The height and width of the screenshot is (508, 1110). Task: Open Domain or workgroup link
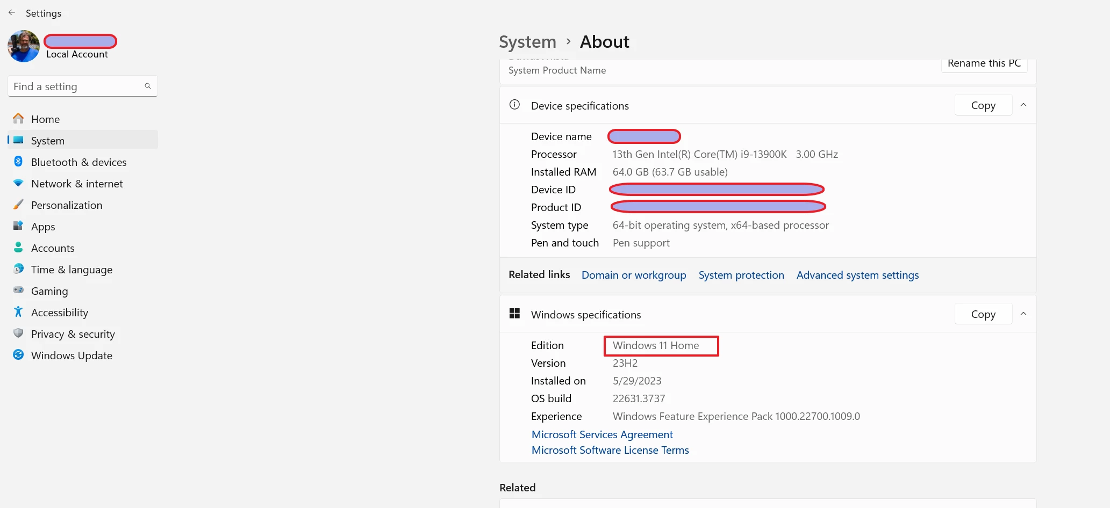coord(634,275)
